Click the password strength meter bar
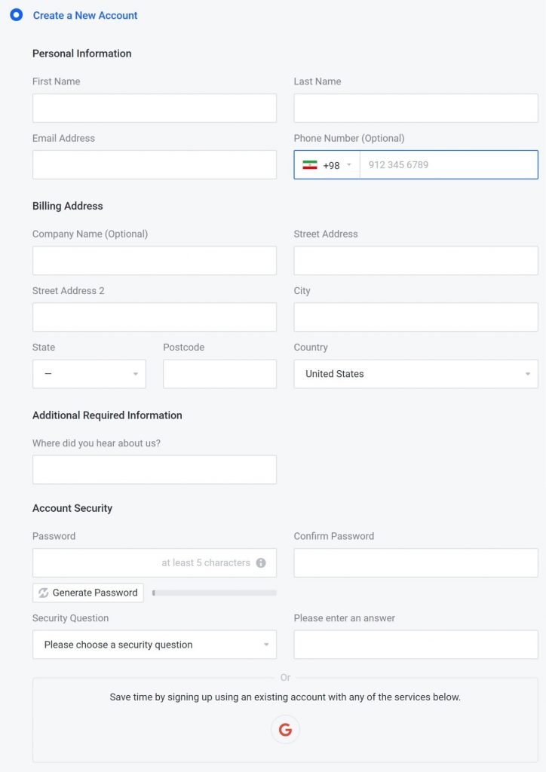This screenshot has height=772, width=546. [214, 593]
